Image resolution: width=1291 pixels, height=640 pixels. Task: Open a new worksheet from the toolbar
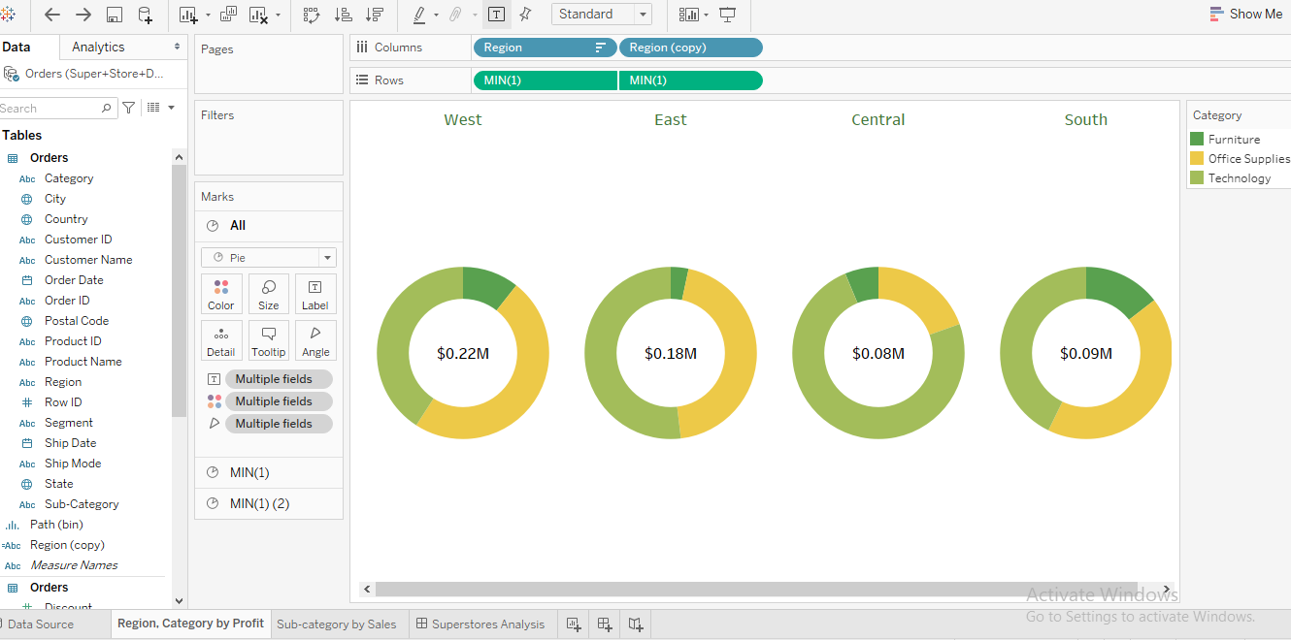point(187,15)
